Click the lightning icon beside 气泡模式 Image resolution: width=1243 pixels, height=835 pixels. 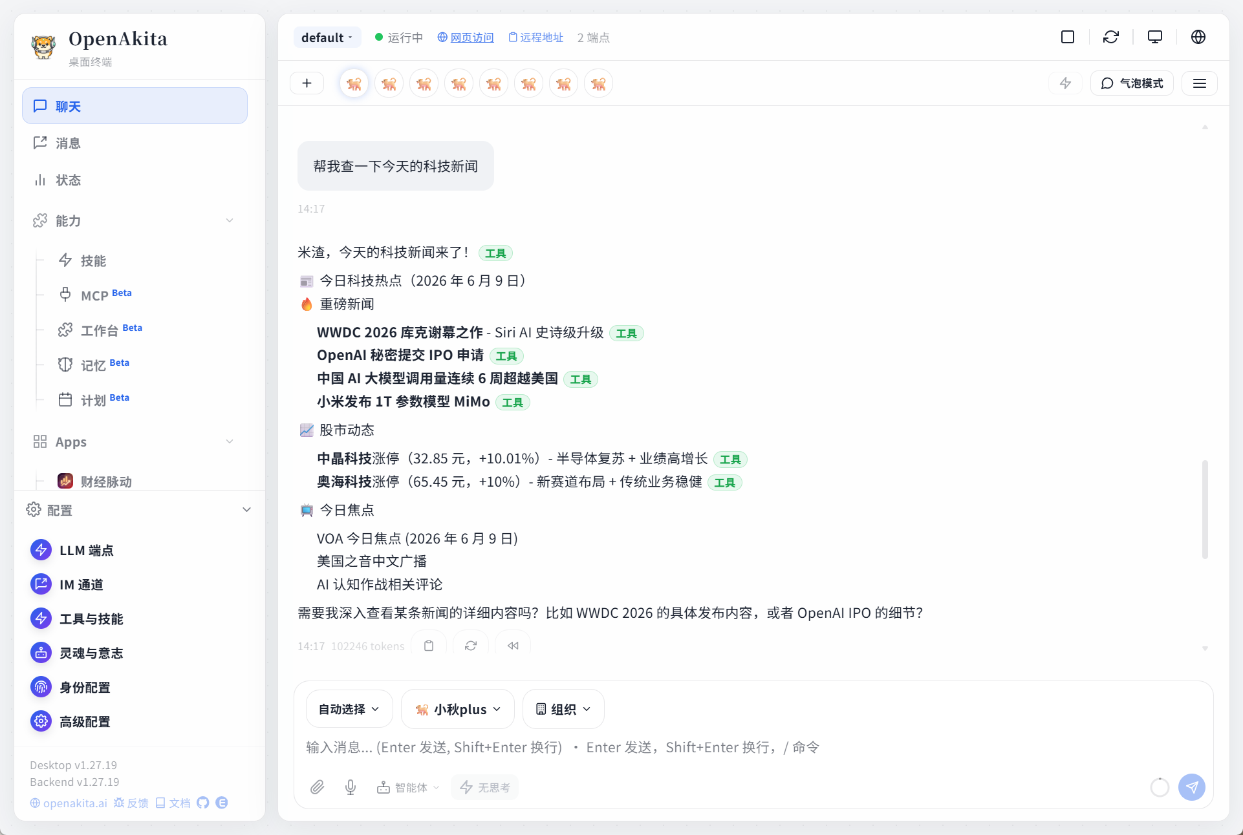[1065, 83]
